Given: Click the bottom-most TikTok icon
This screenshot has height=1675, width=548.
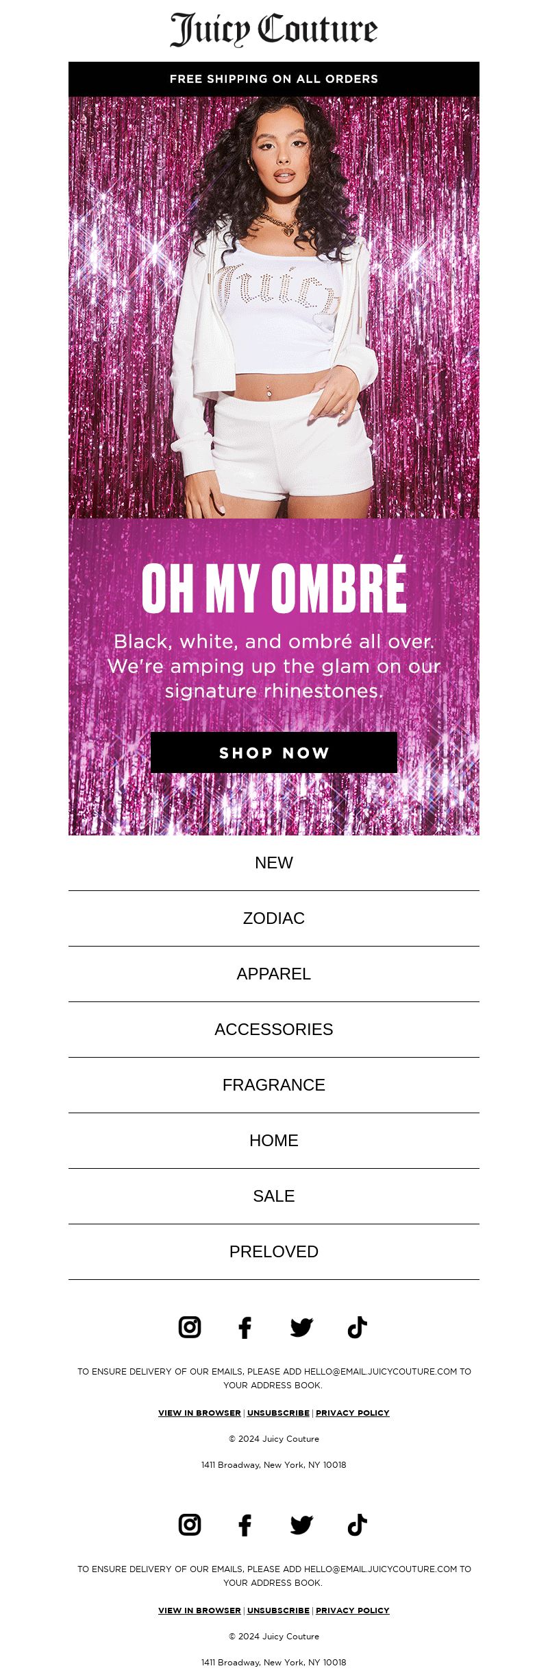Looking at the screenshot, I should [358, 1525].
